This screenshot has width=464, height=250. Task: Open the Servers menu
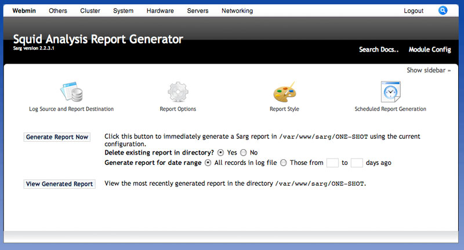click(x=198, y=11)
